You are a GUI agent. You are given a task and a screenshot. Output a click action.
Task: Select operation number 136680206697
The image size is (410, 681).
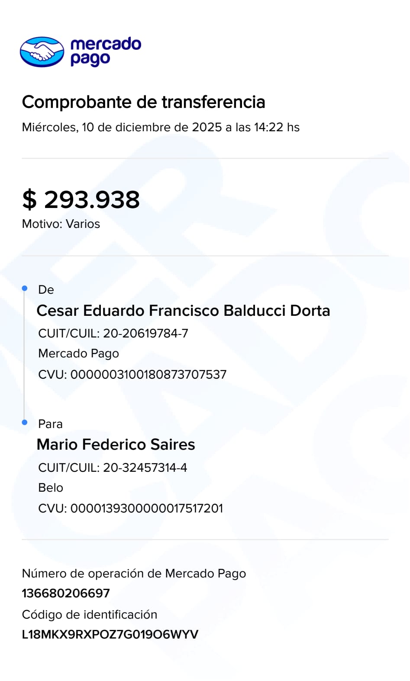point(66,593)
